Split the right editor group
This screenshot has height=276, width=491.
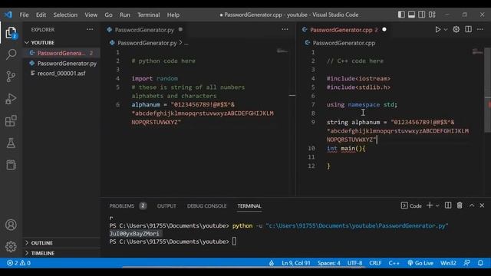coord(468,29)
